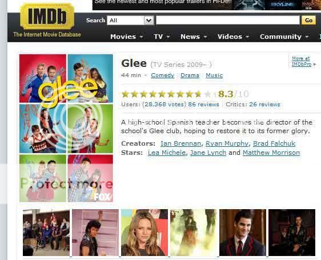
Task: View the 26 critics reviews
Action: tap(264, 105)
